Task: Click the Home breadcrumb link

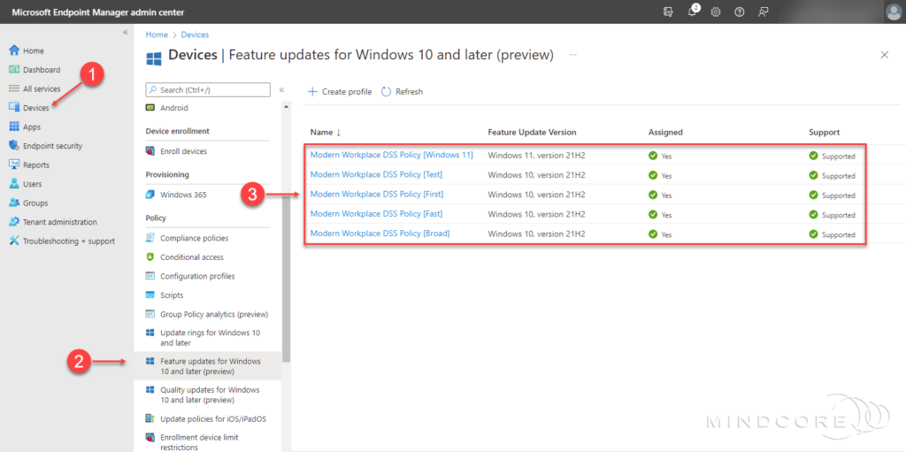Action: tap(157, 34)
